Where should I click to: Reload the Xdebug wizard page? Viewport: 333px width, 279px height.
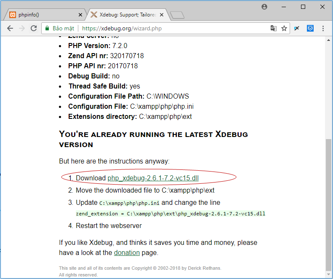click(34, 28)
